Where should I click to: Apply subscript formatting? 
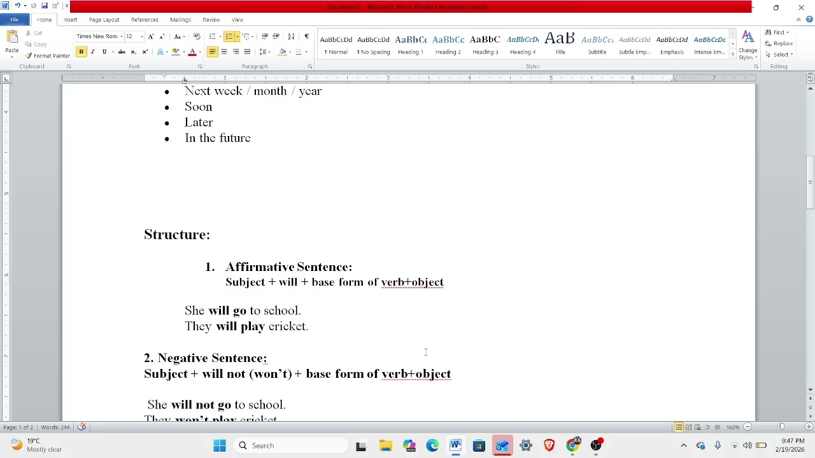tap(133, 52)
